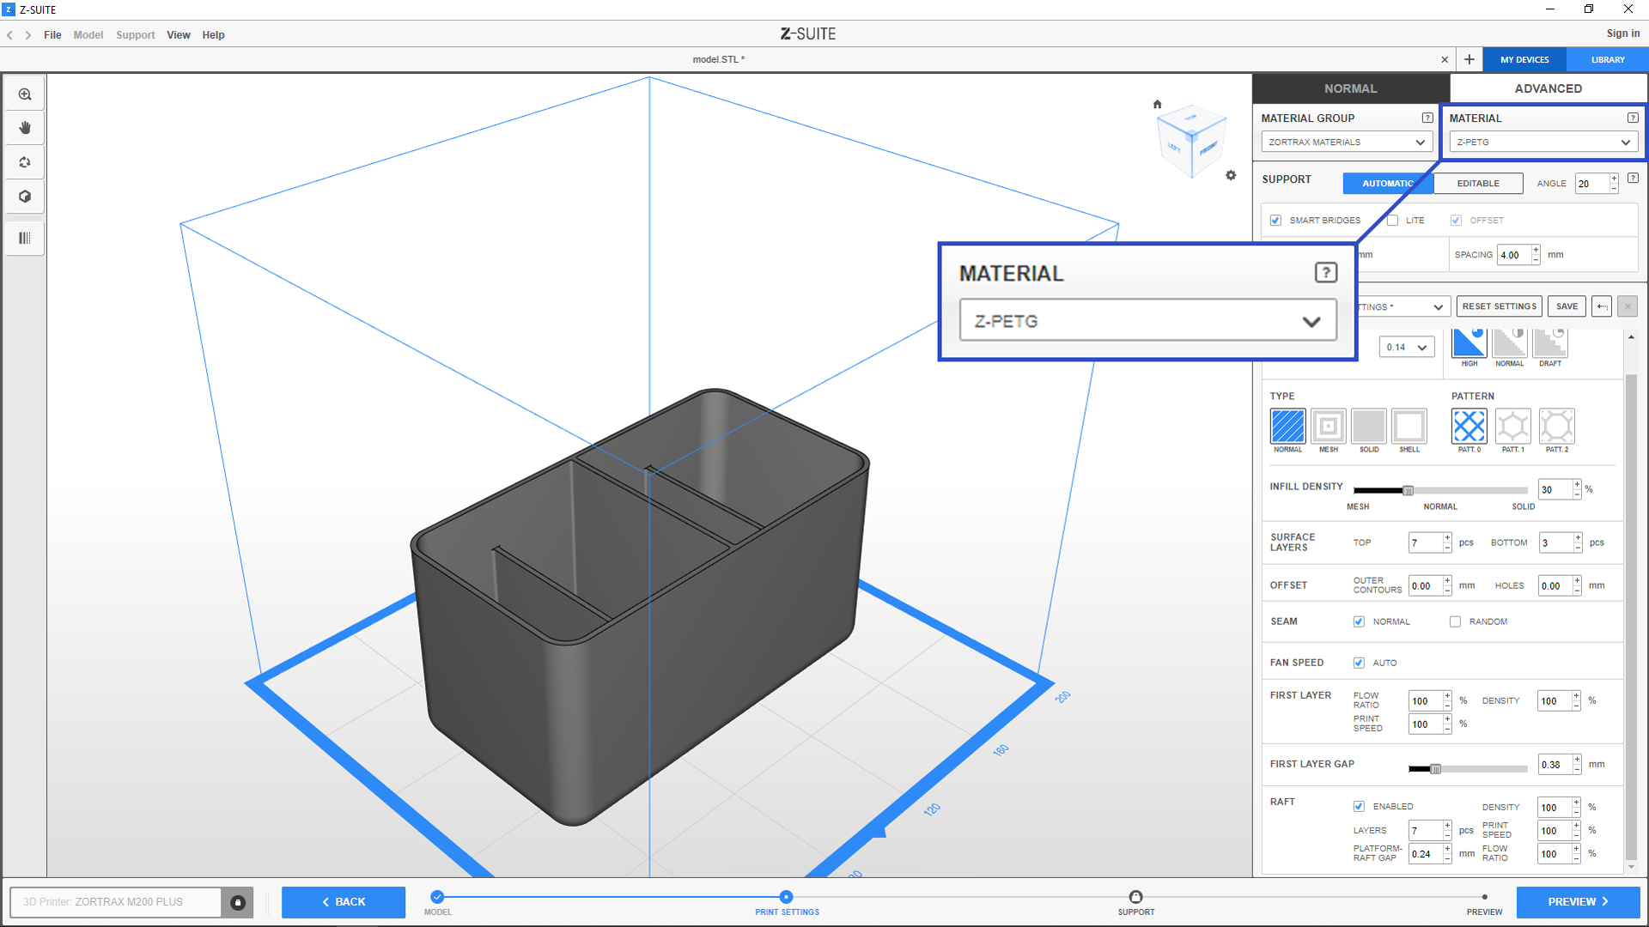
Task: Select the zoom tool in left toolbar
Action: (25, 94)
